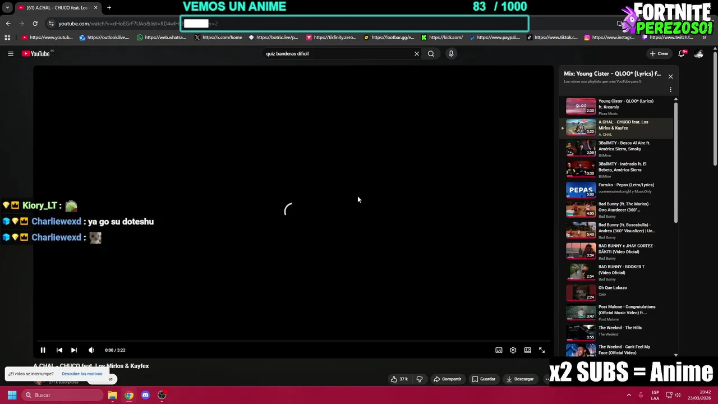The width and height of the screenshot is (718, 404).
Task: Open YouTube notifications bell
Action: [x=682, y=54]
